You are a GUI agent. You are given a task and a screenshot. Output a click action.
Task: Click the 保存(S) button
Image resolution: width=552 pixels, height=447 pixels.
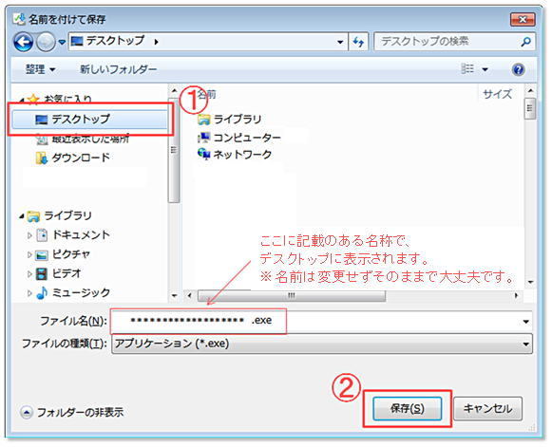[407, 409]
